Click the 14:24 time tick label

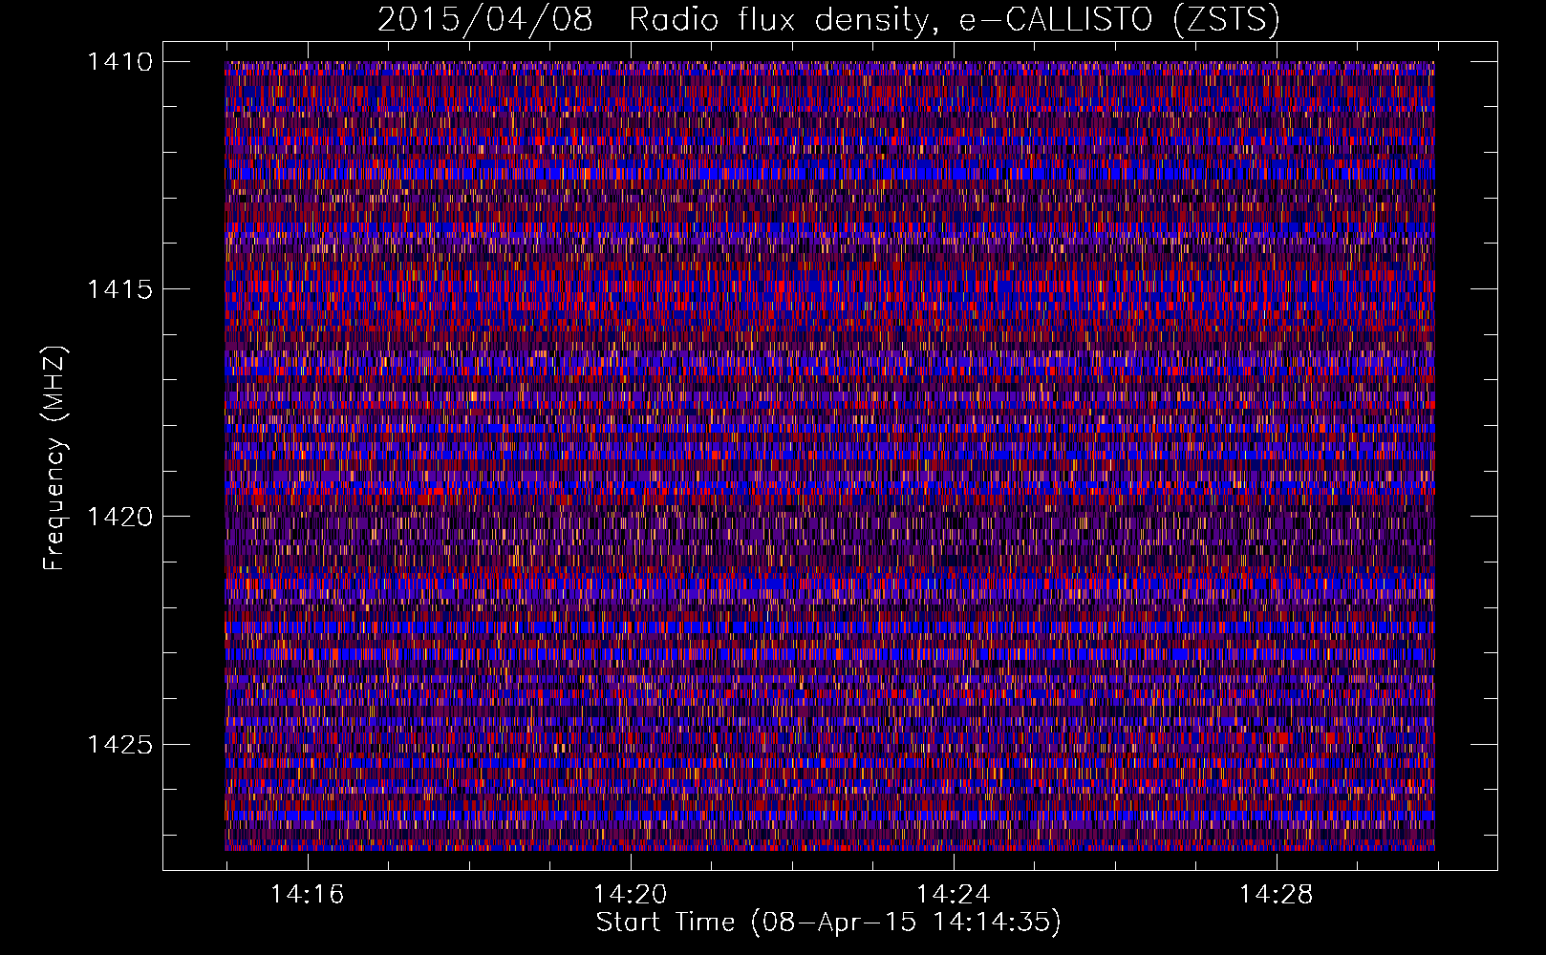click(953, 894)
